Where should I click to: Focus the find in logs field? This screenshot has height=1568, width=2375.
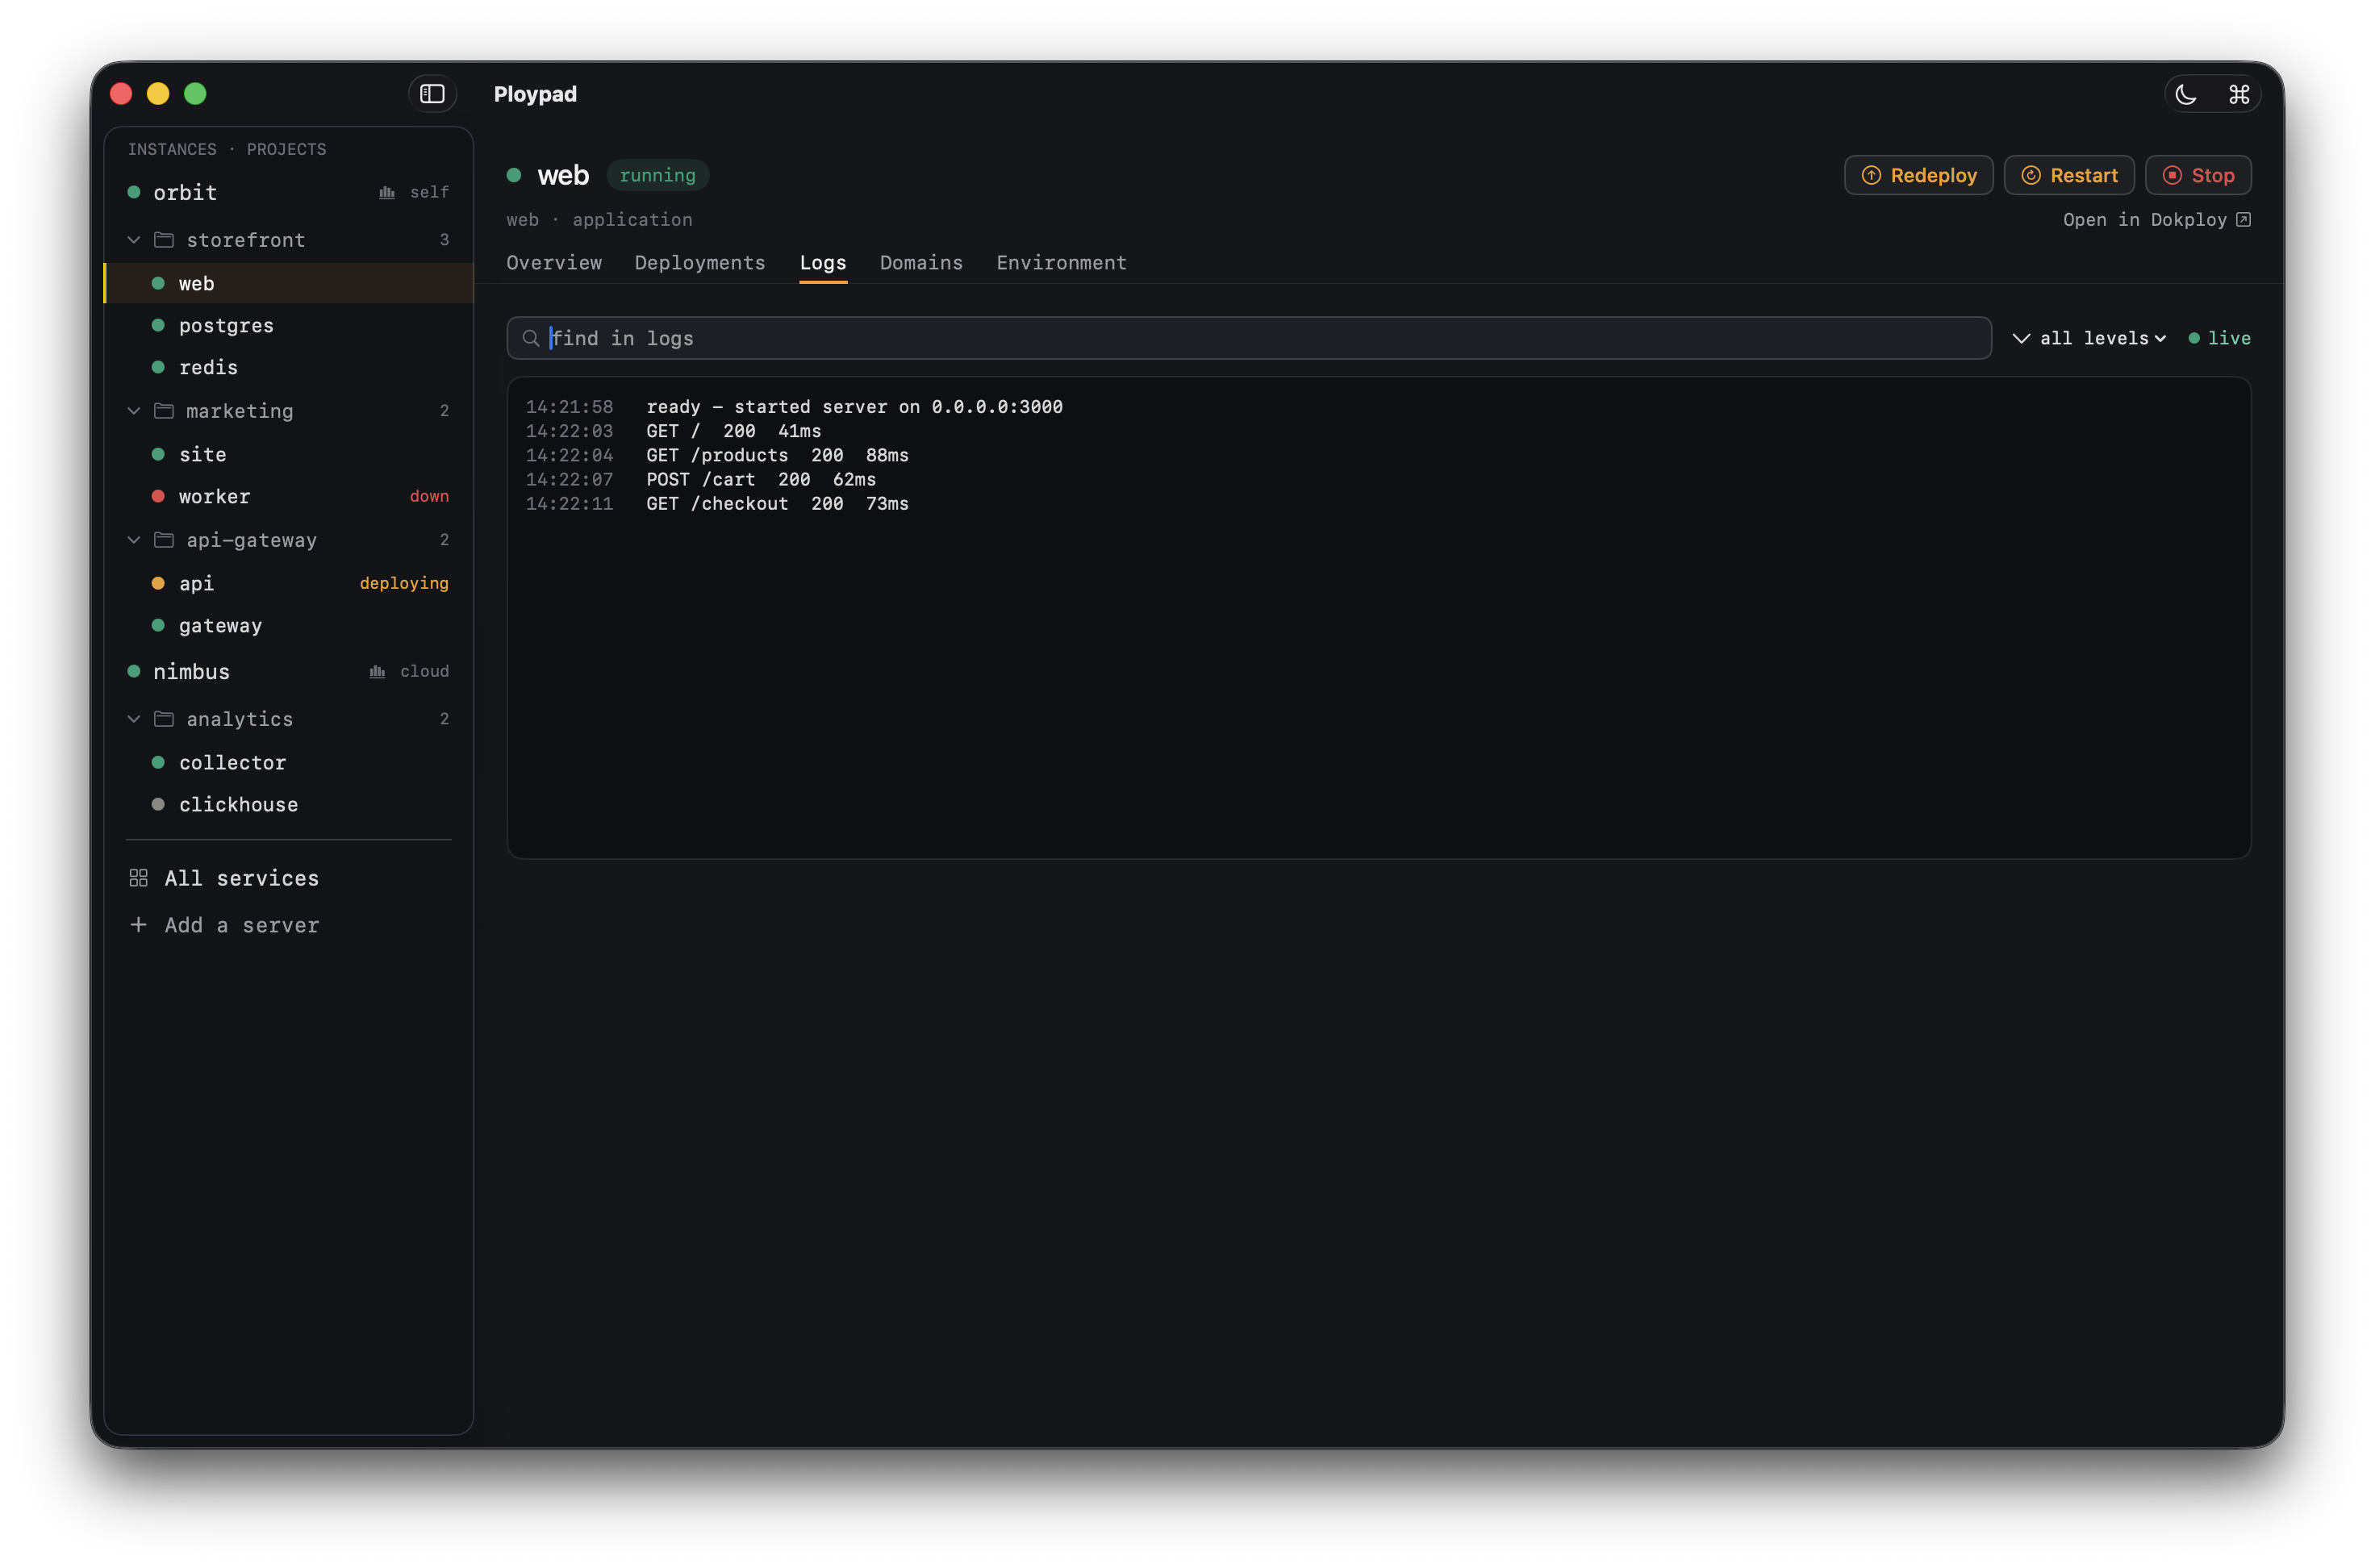click(1249, 338)
